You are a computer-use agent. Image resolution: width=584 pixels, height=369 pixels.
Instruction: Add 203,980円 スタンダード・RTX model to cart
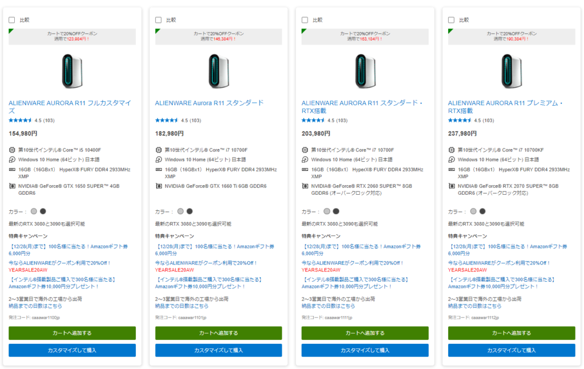[x=365, y=333]
